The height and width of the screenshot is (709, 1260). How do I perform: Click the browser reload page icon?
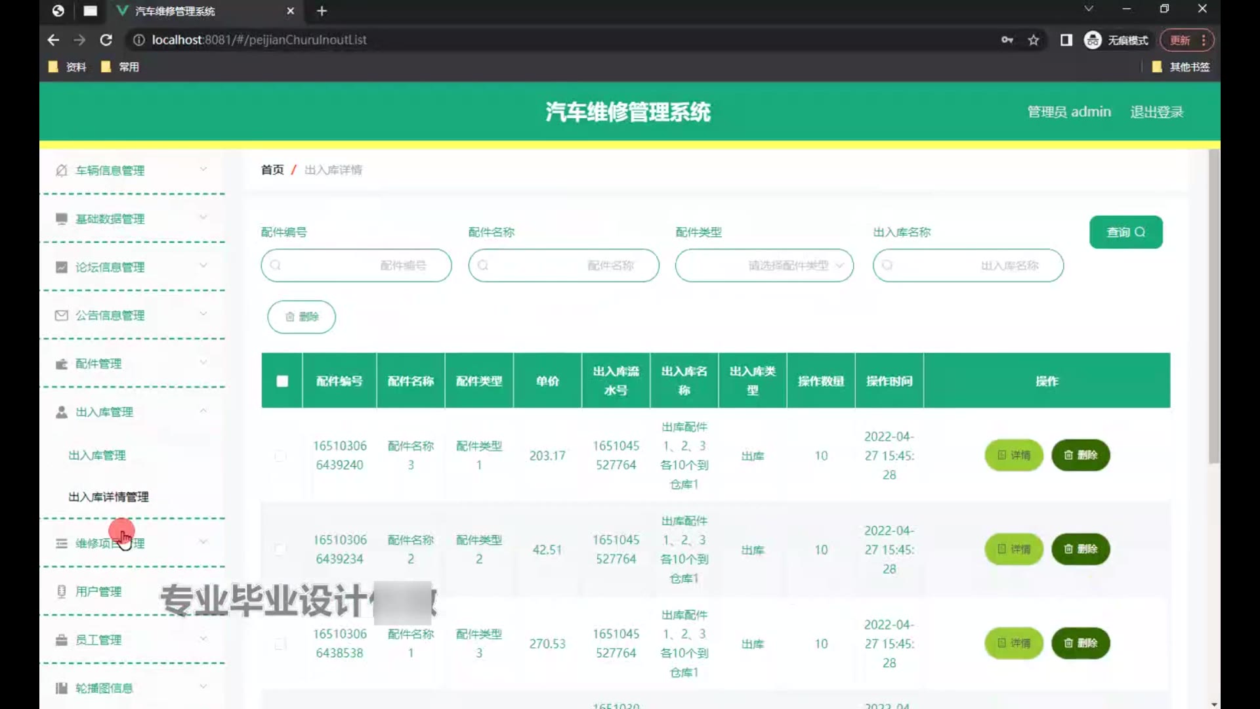pos(106,40)
